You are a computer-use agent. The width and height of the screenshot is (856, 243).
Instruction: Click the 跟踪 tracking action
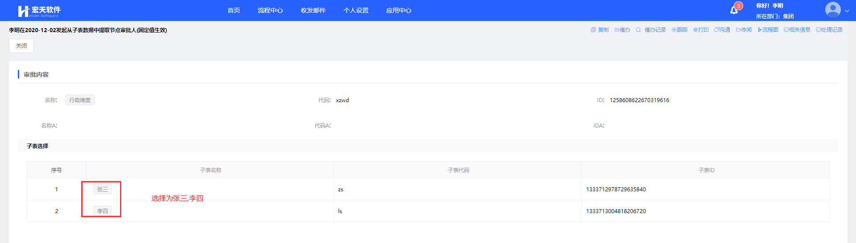(x=679, y=30)
